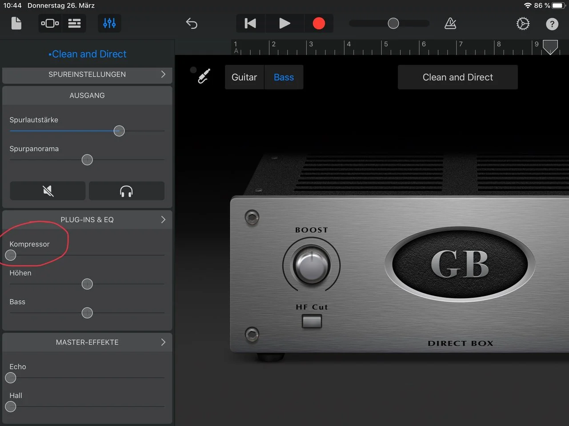Mute the track
The image size is (569, 426).
48,191
